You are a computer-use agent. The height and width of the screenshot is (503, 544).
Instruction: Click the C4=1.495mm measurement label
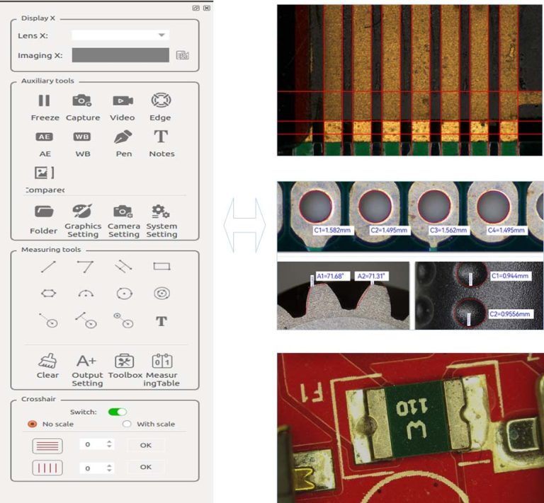click(506, 231)
